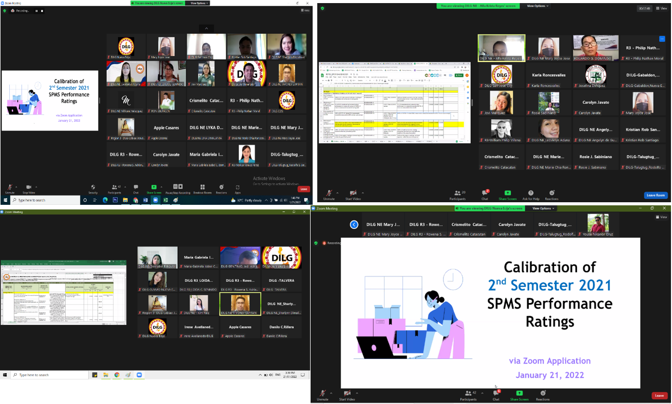Click the red Leave button near Activate Windows

(x=304, y=189)
